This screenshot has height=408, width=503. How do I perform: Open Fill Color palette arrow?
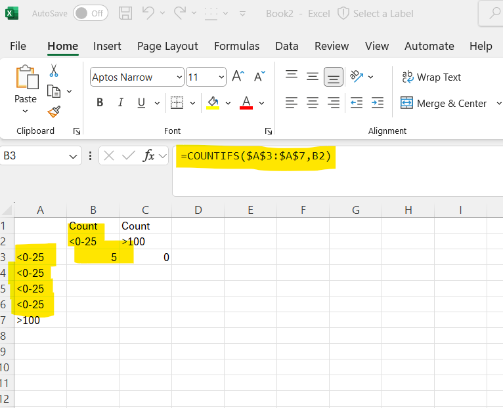[x=228, y=103]
